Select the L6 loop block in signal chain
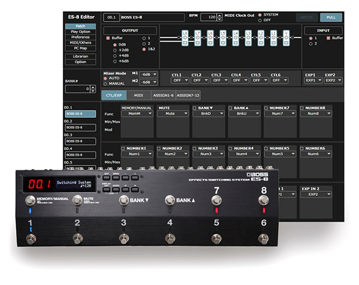The image size is (359, 285). click(x=211, y=38)
